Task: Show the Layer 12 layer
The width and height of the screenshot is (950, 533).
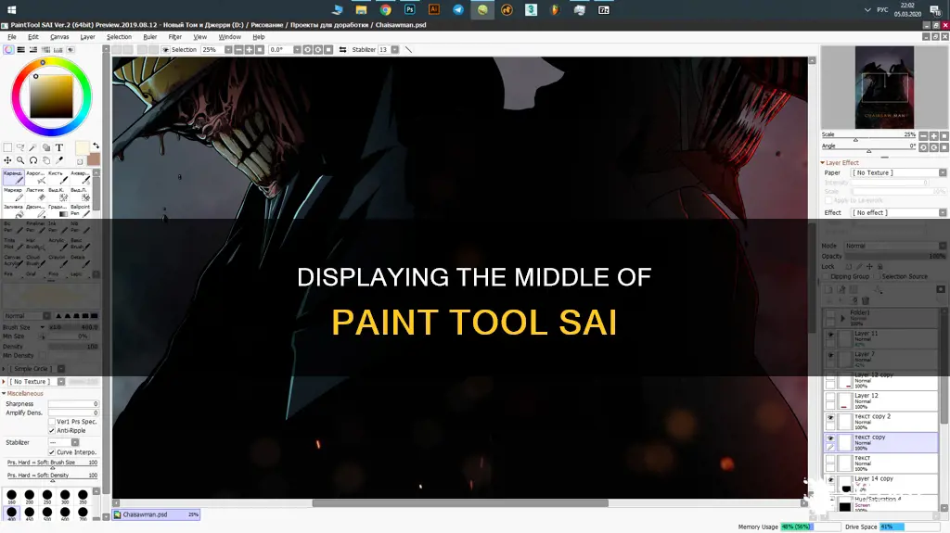Action: 830,398
